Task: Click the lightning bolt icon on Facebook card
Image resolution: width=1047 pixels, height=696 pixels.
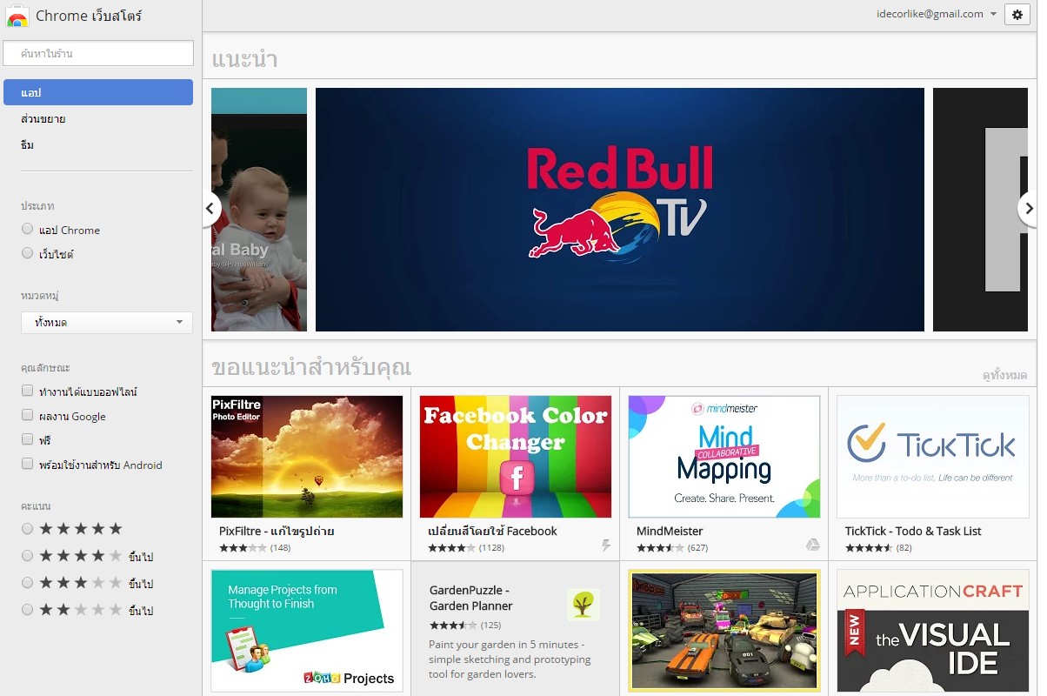Action: tap(606, 545)
